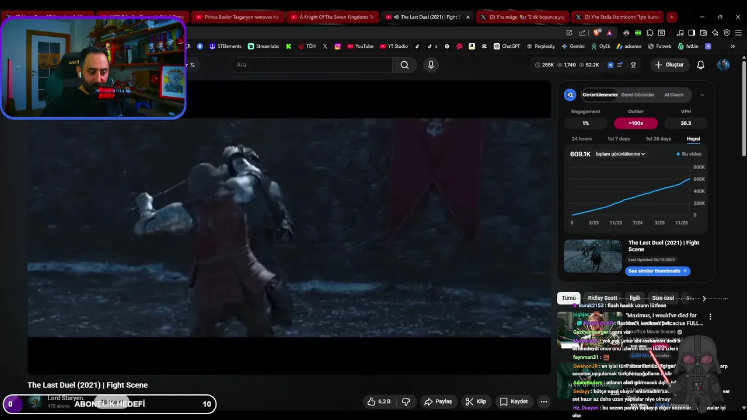
Task: Click the YouTube search magnifier button
Action: coord(404,65)
